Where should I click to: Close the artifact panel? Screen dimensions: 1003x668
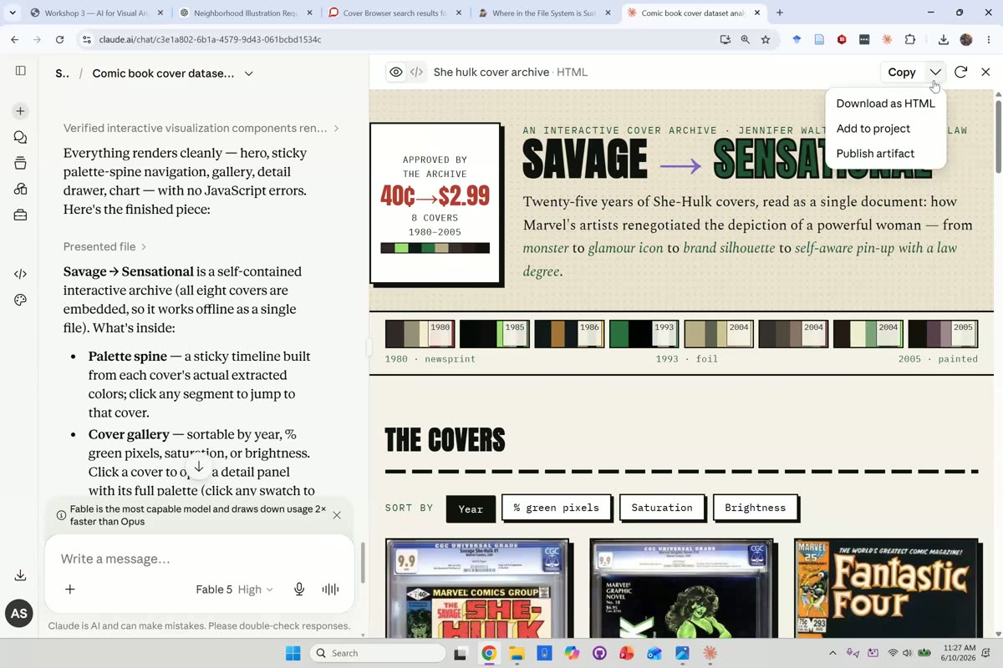click(x=985, y=72)
